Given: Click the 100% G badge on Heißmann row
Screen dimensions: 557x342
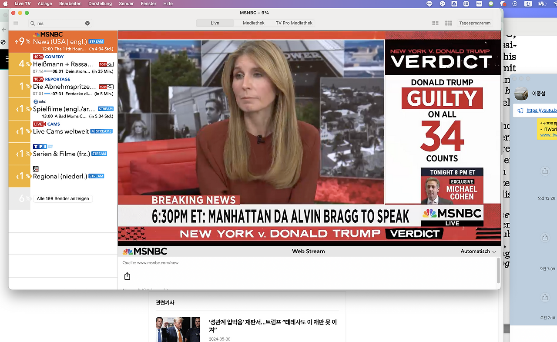Looking at the screenshot, I should tap(106, 64).
